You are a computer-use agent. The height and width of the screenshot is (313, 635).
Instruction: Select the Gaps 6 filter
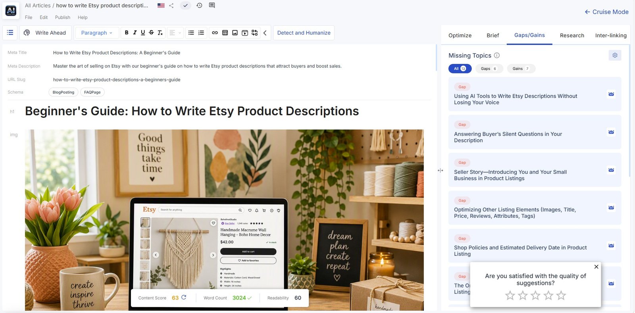tap(489, 69)
